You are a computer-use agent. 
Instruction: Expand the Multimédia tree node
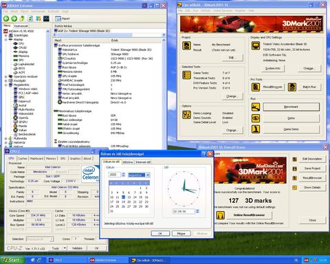(x=6, y=138)
